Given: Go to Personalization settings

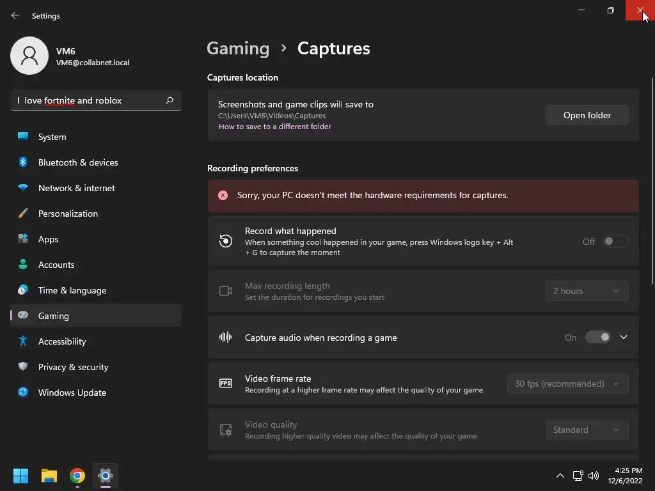Looking at the screenshot, I should [x=68, y=214].
